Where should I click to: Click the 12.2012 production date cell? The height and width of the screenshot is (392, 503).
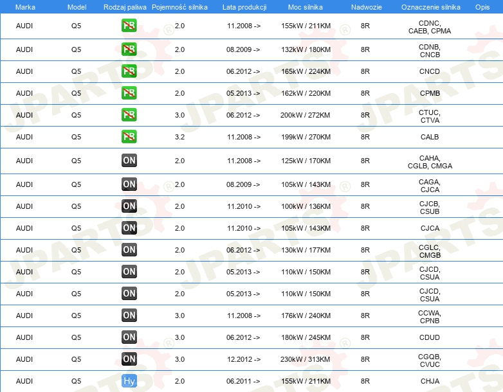point(243,359)
